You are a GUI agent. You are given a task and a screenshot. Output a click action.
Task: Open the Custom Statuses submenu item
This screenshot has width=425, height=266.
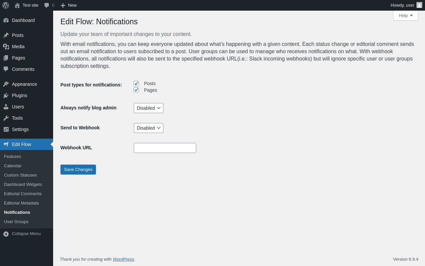[20, 175]
